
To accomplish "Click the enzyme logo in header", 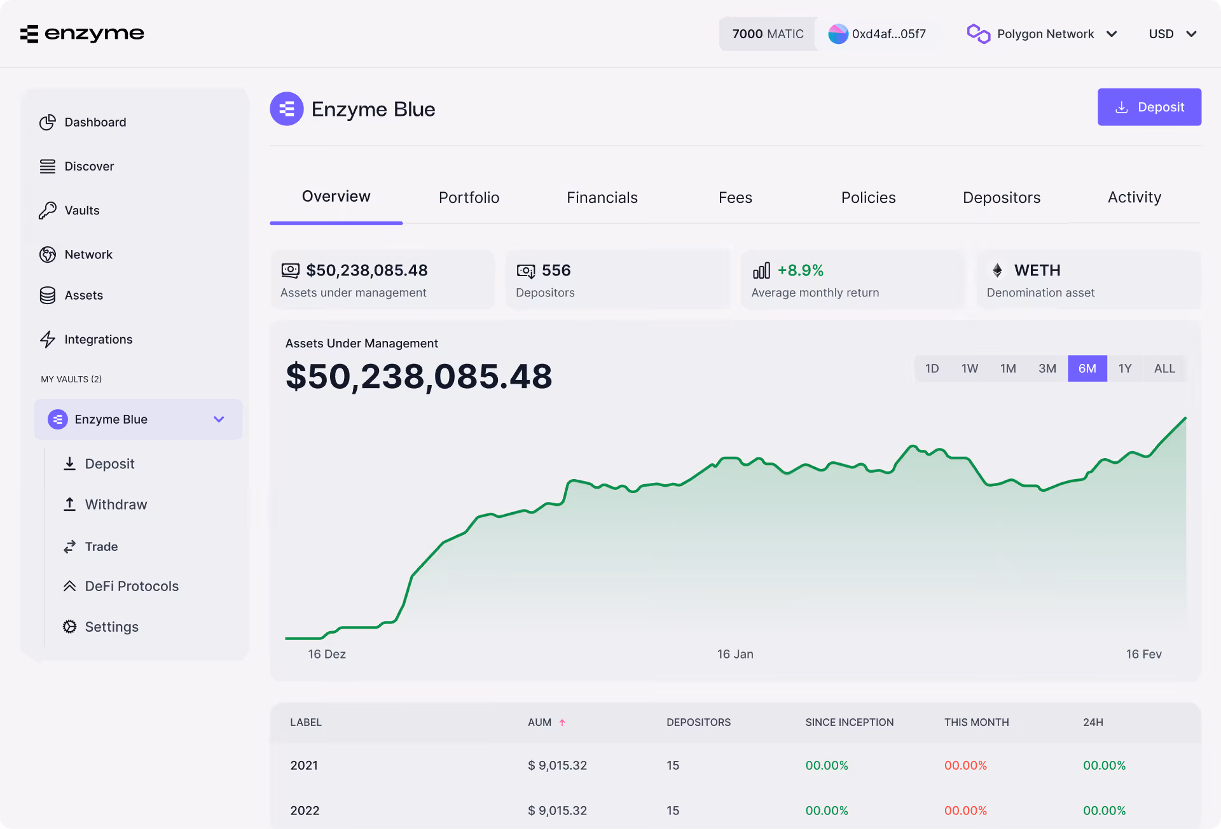I will pos(82,33).
